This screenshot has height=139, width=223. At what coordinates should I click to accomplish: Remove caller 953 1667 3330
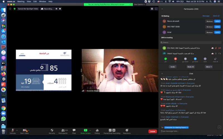[210, 27]
